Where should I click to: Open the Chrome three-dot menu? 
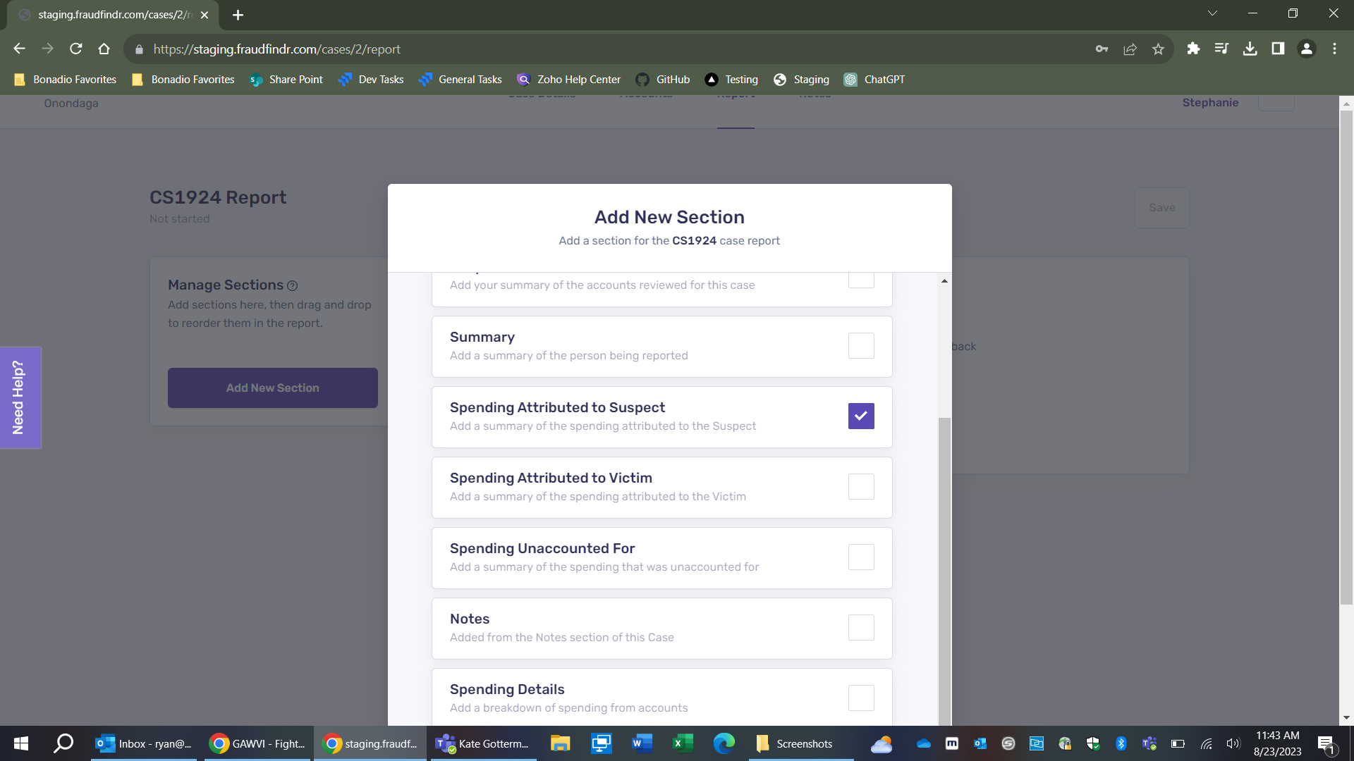pos(1334,49)
